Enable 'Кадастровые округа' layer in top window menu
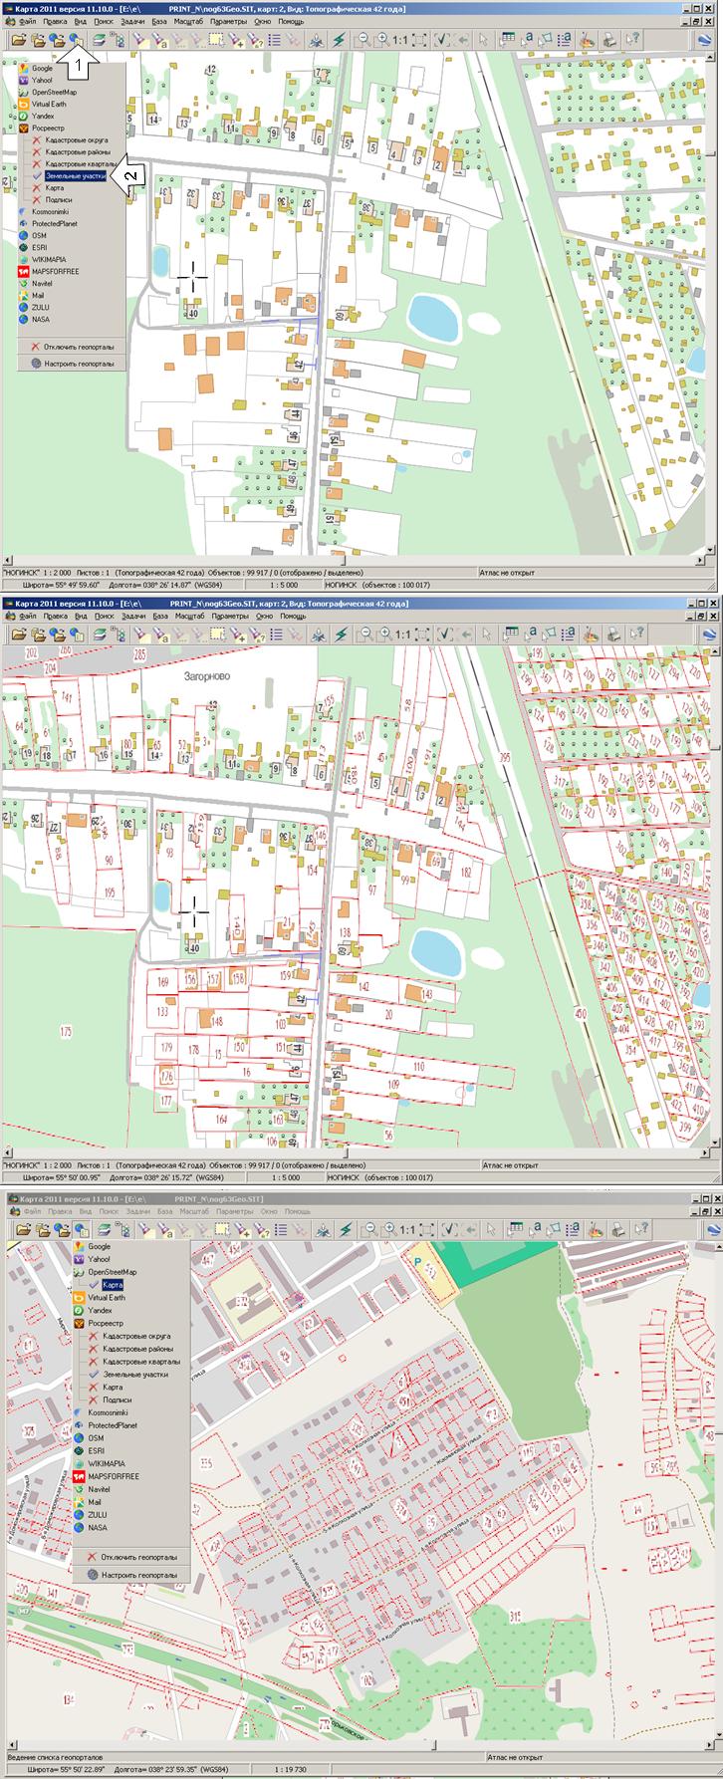 click(x=76, y=139)
